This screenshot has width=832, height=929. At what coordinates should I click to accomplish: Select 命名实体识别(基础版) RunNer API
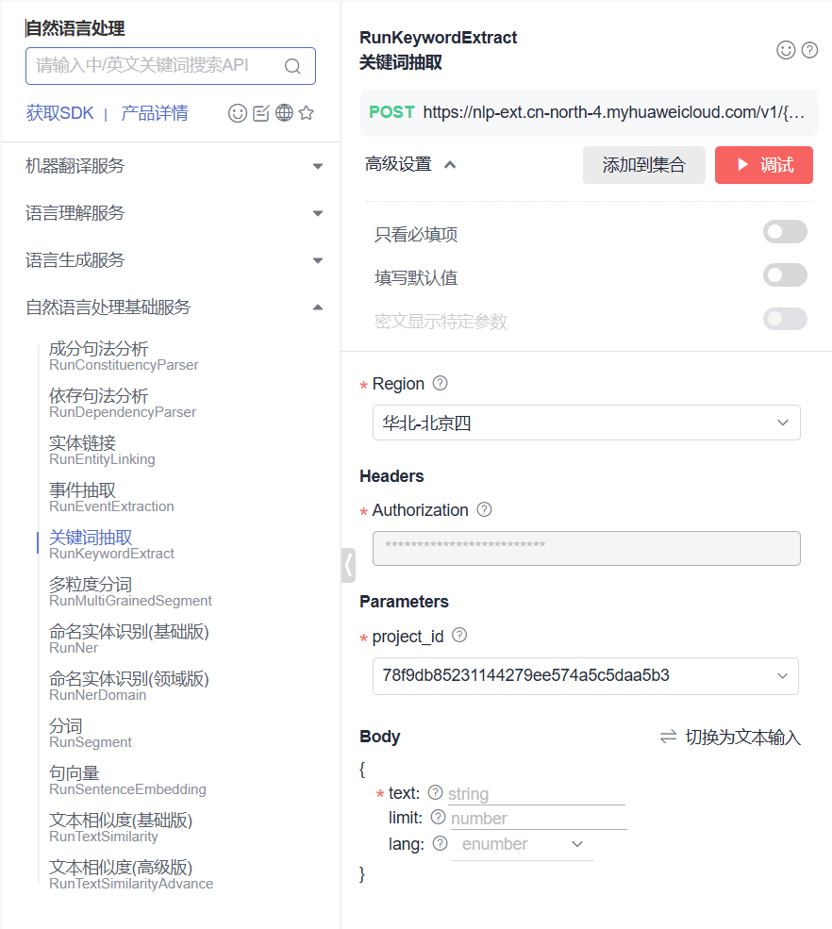click(x=129, y=639)
